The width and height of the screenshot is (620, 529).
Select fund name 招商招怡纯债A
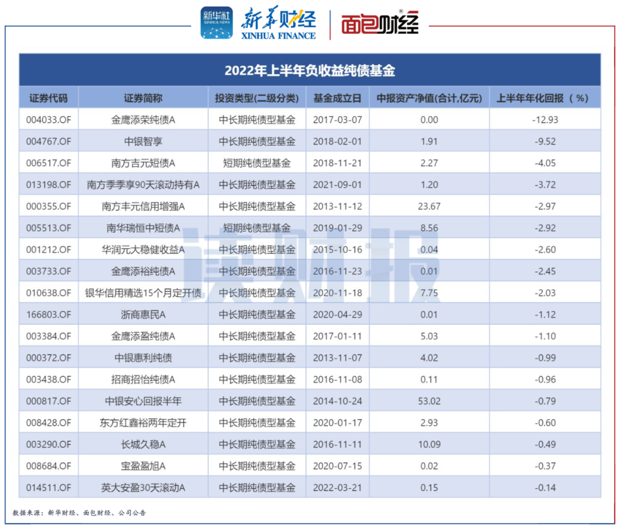143,380
